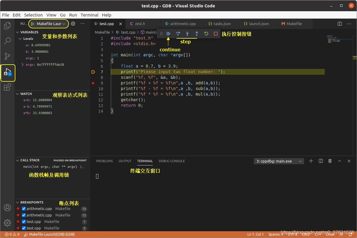Viewport: 357px width, 238px height.
Task: Expand the argv variable
Action: click(23, 65)
